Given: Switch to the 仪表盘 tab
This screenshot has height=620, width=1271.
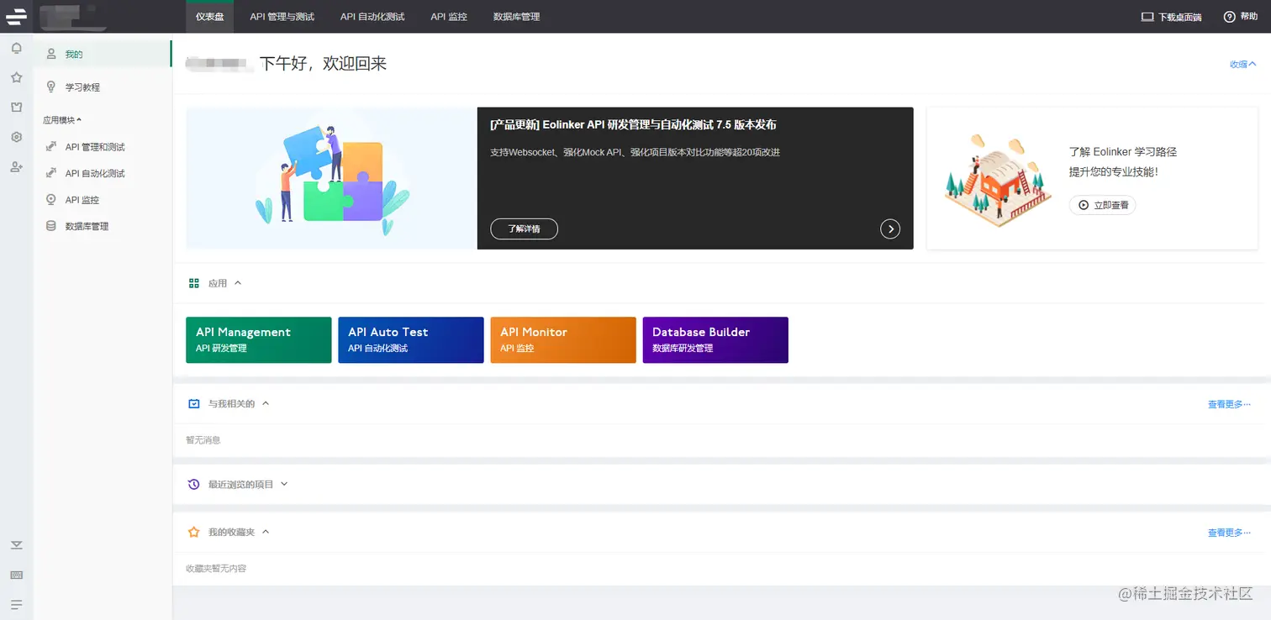Looking at the screenshot, I should tap(209, 17).
